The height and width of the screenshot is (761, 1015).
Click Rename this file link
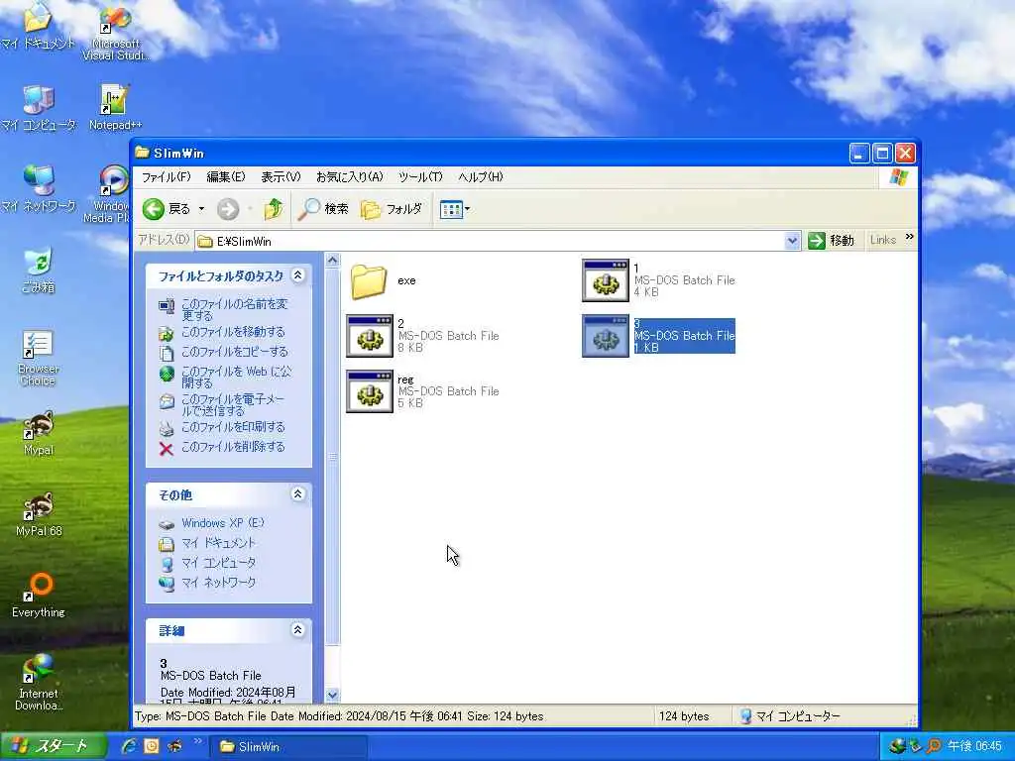click(x=234, y=309)
